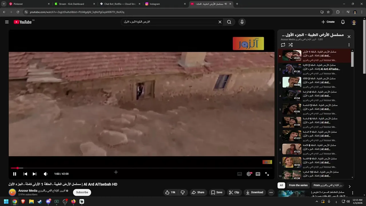Choose playlist episode 9 lasting 40:55

point(315,163)
